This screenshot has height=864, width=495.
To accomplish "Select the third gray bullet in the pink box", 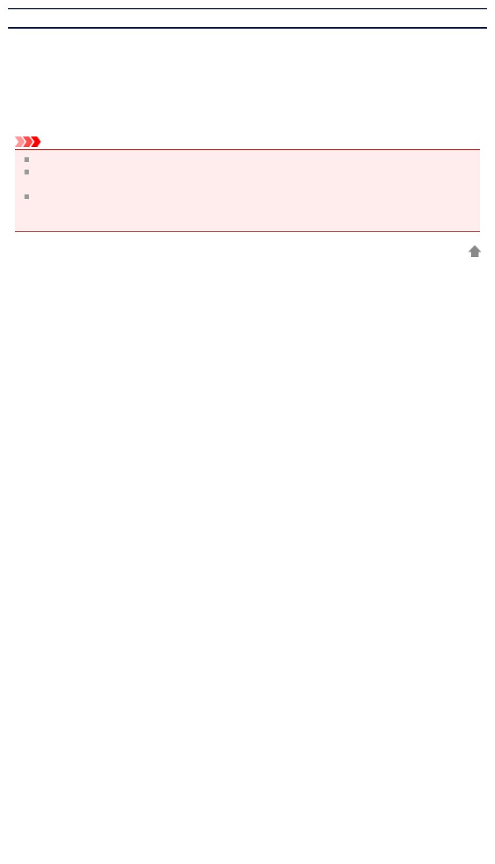I will tap(26, 196).
